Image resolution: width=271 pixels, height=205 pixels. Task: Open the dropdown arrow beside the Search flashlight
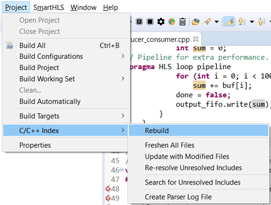pyautogui.click(x=216, y=22)
